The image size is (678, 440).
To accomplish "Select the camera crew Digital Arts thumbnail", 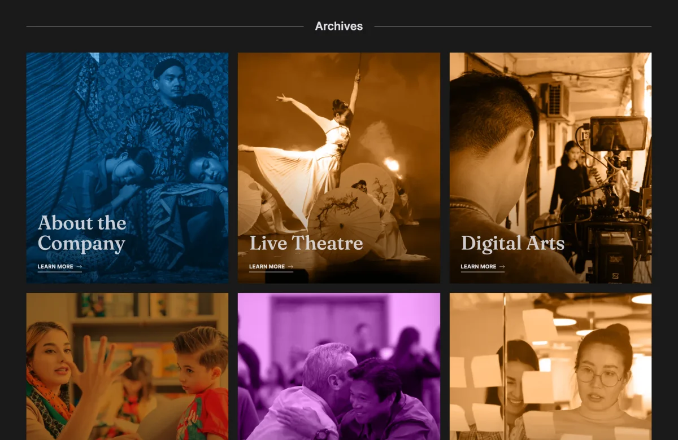I will pyautogui.click(x=550, y=168).
